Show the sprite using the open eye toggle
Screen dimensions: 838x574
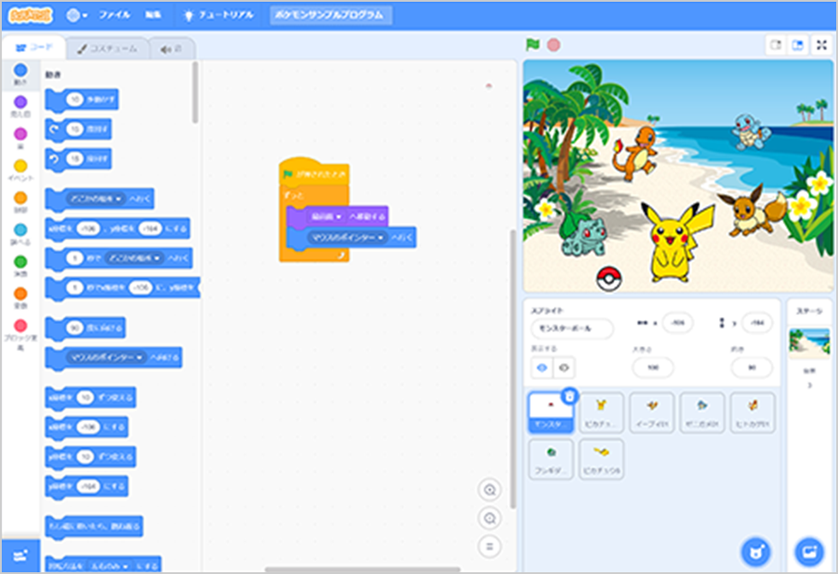542,367
